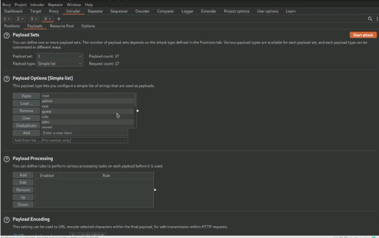Screen dimensions: 379x238
Task: Click the Enter a new item field
Action: pos(84,133)
